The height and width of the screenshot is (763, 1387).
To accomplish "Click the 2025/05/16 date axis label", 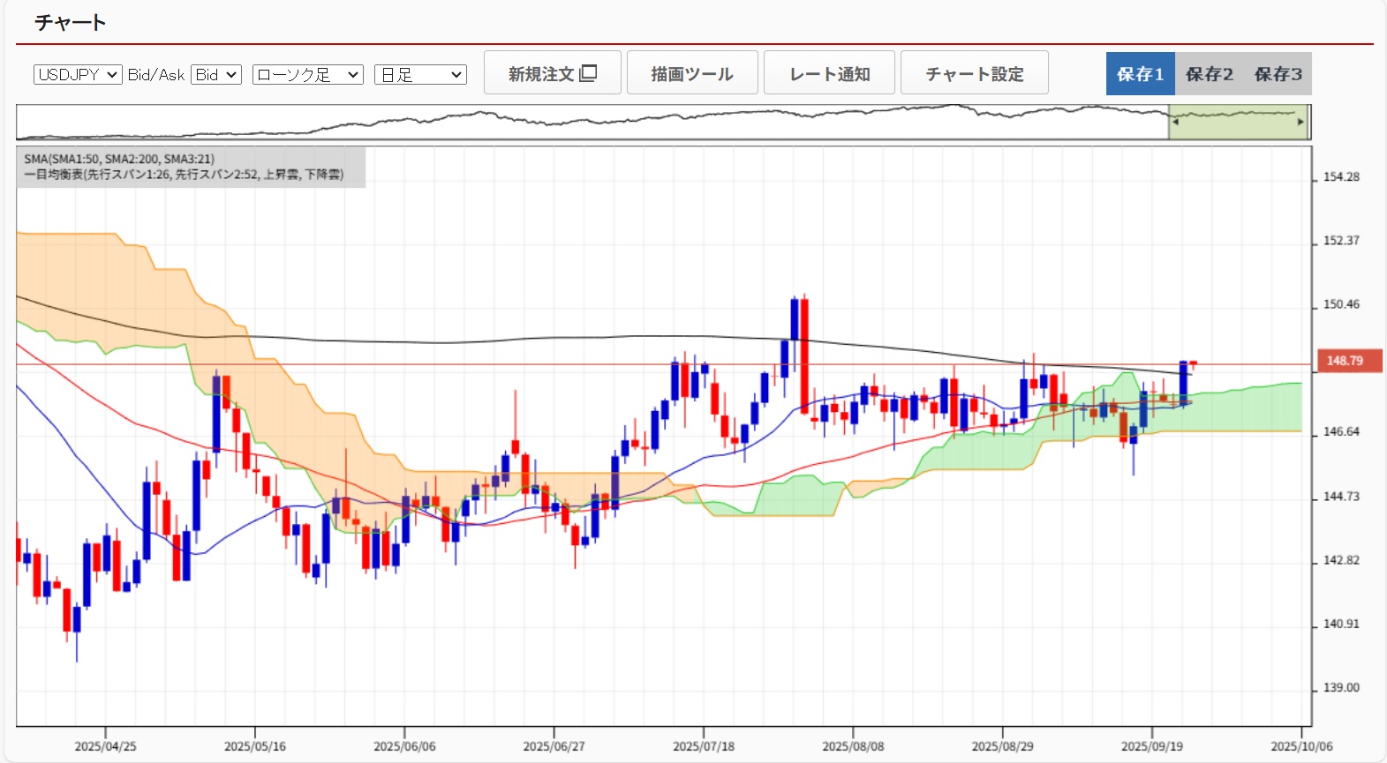I will [255, 746].
